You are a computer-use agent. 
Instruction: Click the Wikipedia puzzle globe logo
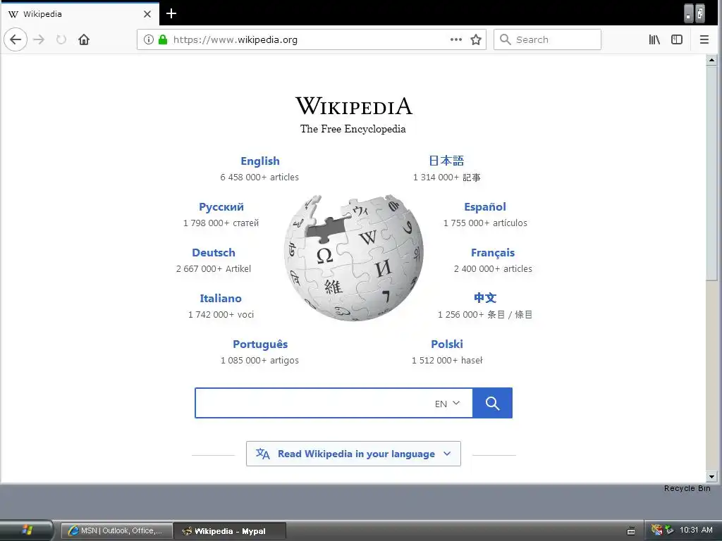coord(354,258)
